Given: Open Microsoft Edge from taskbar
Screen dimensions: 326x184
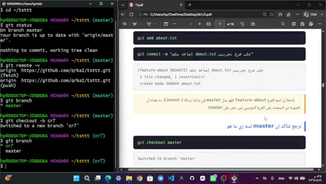Looking at the screenshot, I should pyautogui.click(x=108, y=178).
